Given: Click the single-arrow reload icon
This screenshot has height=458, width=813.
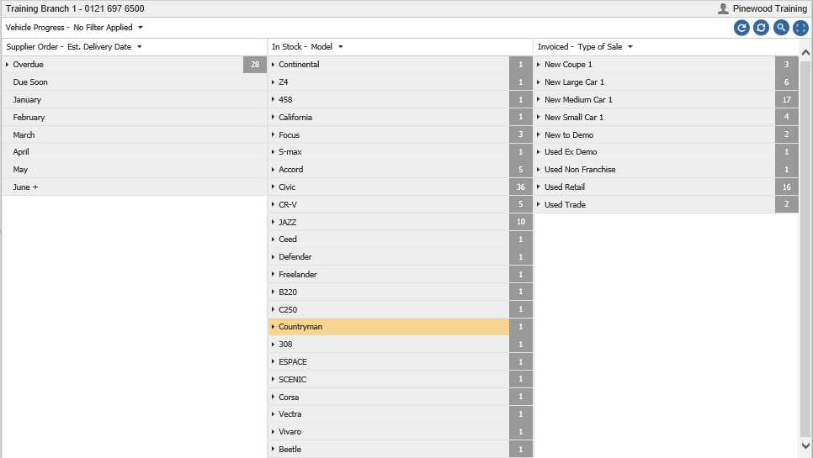Looking at the screenshot, I should click(x=741, y=28).
